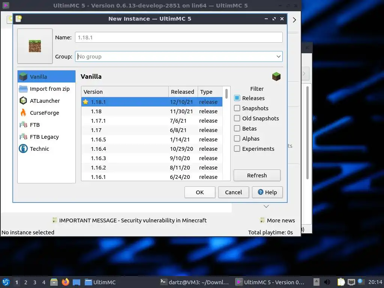Select Import from zip source
Screen dimensions: 384x288
coord(46,88)
